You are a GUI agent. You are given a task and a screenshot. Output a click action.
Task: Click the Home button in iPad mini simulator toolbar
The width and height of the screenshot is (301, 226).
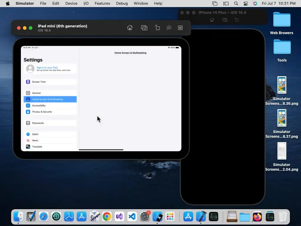130,28
